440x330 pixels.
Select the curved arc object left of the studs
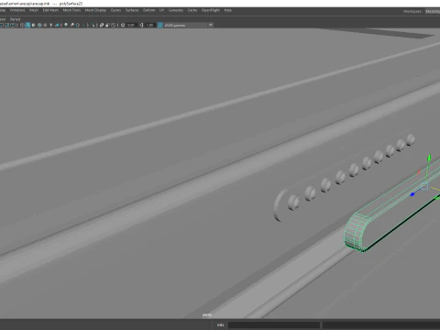tap(279, 205)
